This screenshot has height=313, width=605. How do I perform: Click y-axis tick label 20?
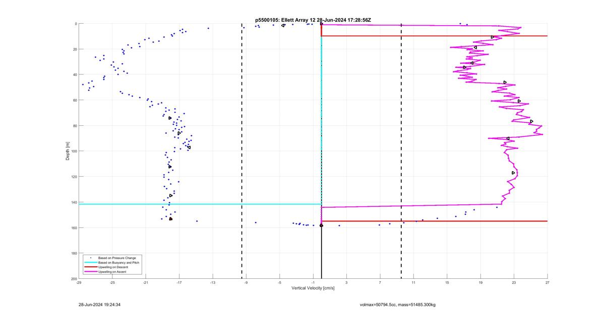coord(75,49)
